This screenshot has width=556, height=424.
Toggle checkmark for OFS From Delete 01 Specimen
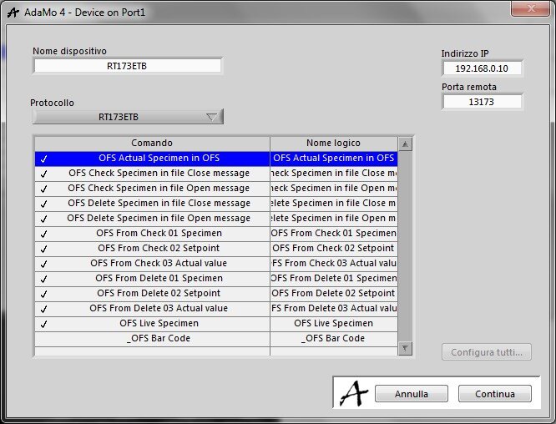(x=43, y=279)
